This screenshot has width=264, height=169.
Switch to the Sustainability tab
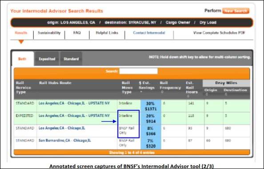coord(49,33)
